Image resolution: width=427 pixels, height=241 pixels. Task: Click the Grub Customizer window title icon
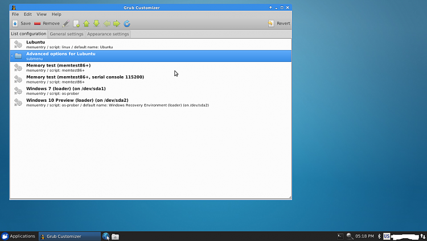(x=14, y=7)
